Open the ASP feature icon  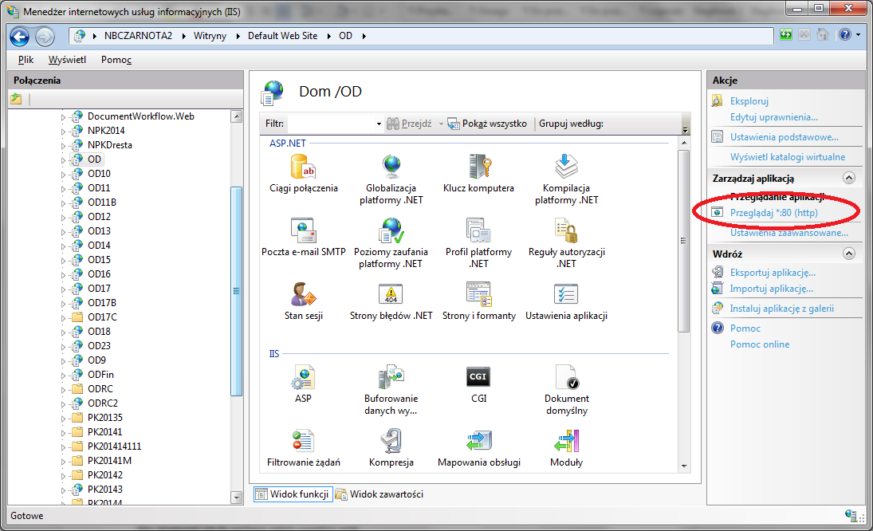click(304, 377)
